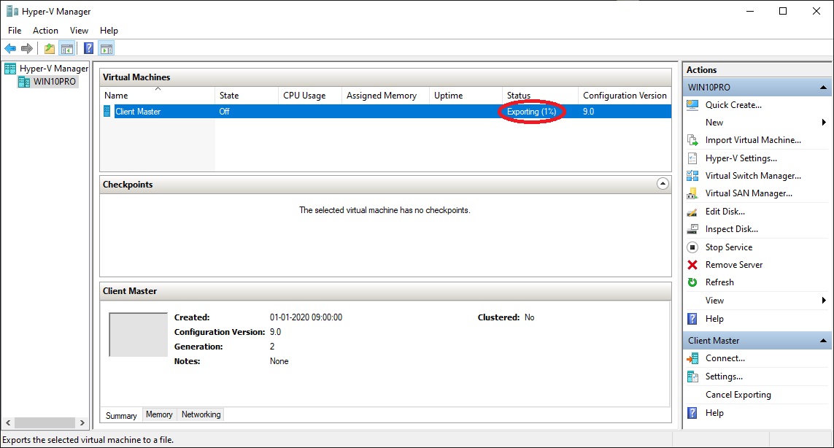Click the Back arrow toolbar icon
The image size is (834, 448).
point(10,49)
